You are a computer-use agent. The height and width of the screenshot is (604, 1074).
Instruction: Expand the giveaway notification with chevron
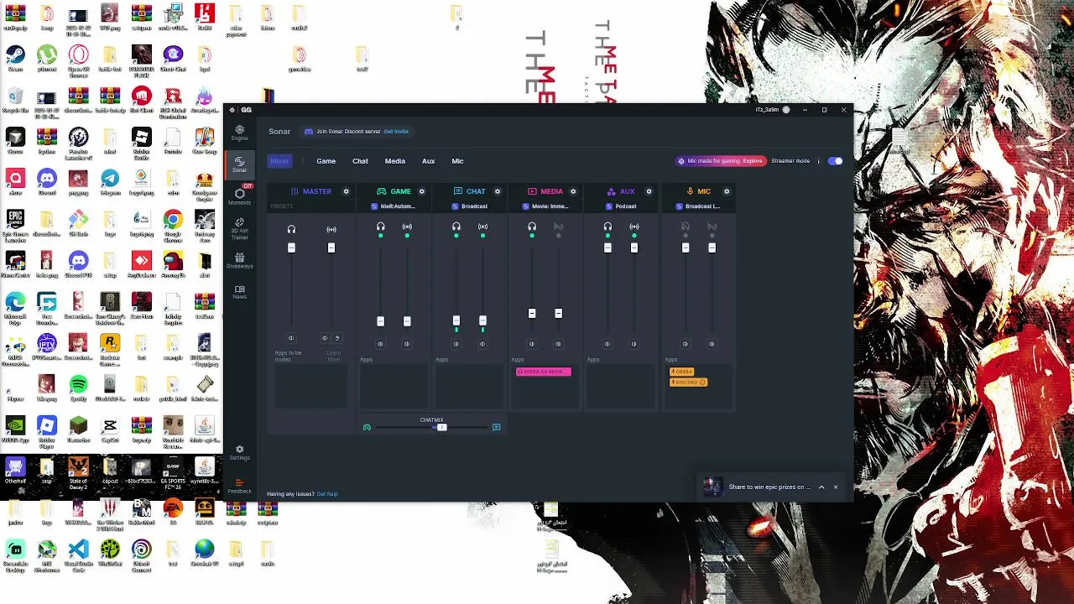[821, 487]
